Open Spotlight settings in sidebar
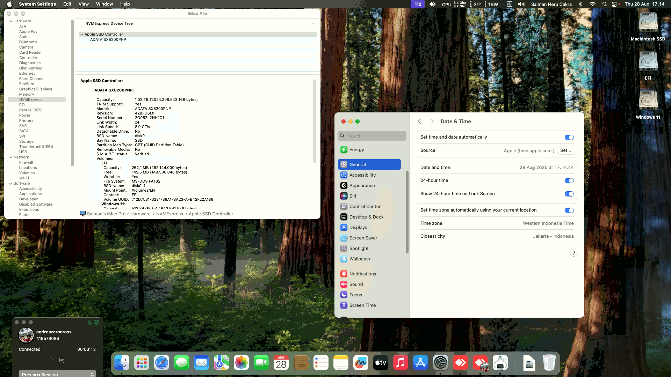The width and height of the screenshot is (671, 377). tap(359, 248)
